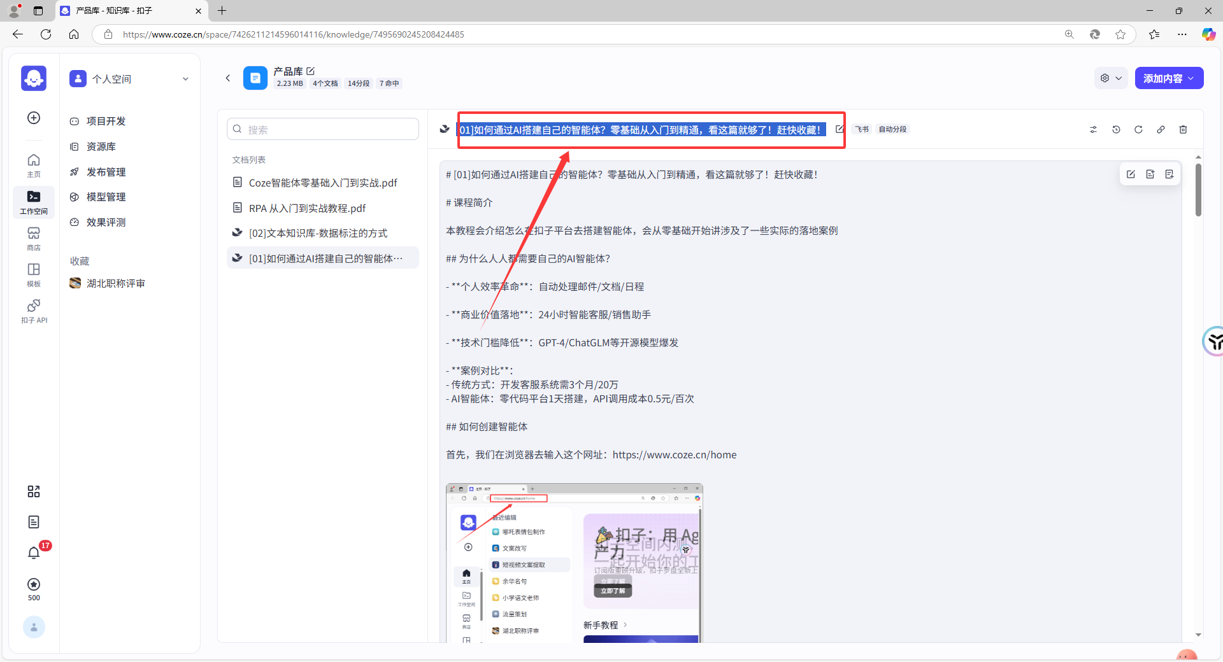Click the browser refresh button
Screen dimensions: 1223x662
[x=46, y=34]
